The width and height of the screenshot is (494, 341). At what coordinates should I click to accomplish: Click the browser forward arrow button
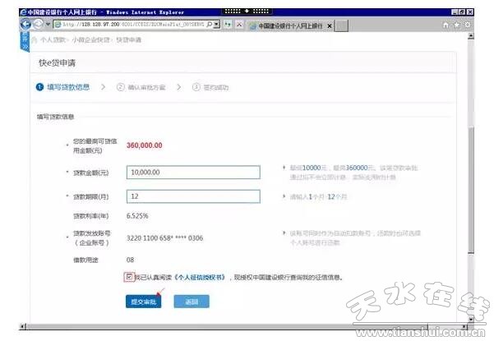point(37,25)
